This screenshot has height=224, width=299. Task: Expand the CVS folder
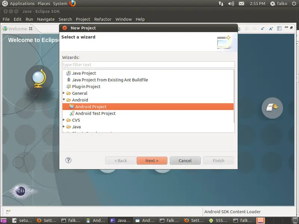(x=64, y=120)
